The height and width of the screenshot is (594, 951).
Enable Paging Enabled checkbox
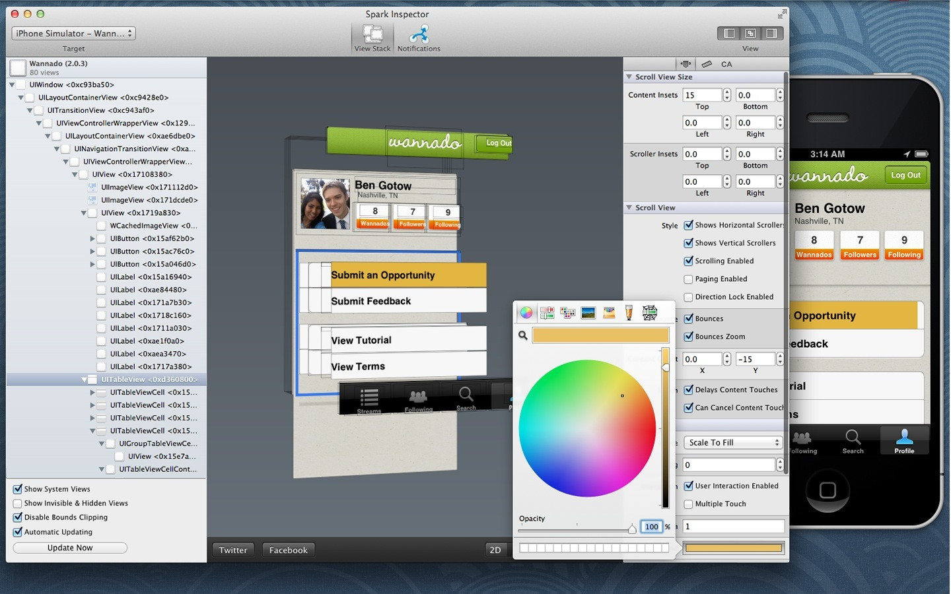pyautogui.click(x=688, y=279)
